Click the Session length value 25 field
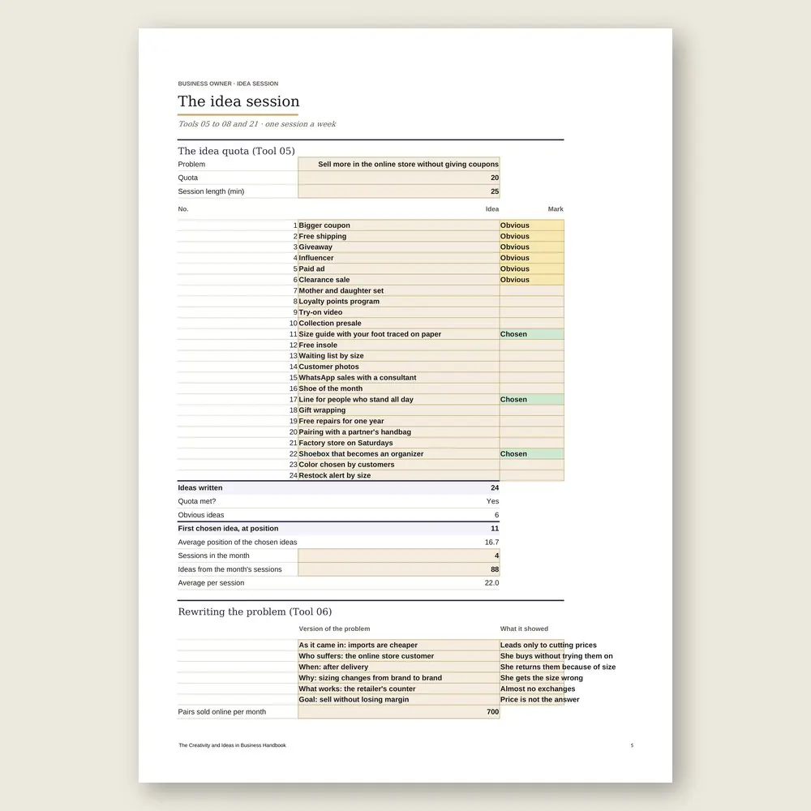The height and width of the screenshot is (811, 811). coord(399,191)
